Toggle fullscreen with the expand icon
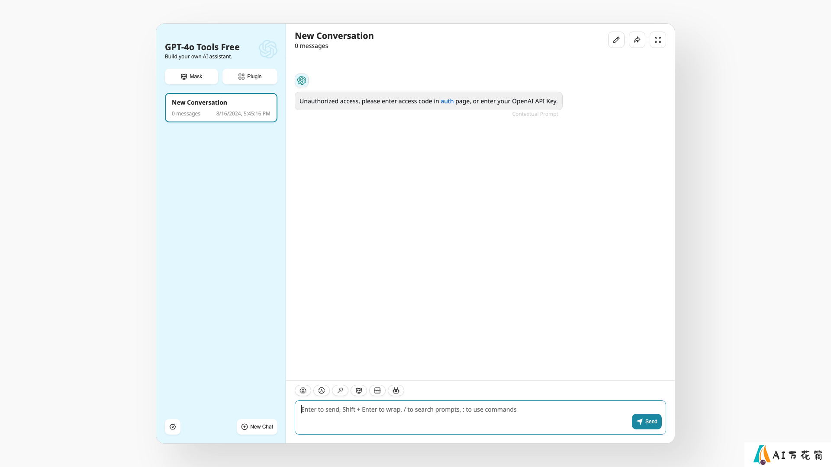Screen dimensions: 831x467 pos(658,40)
